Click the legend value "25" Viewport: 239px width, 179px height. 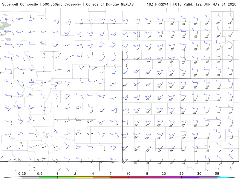tap(182, 174)
